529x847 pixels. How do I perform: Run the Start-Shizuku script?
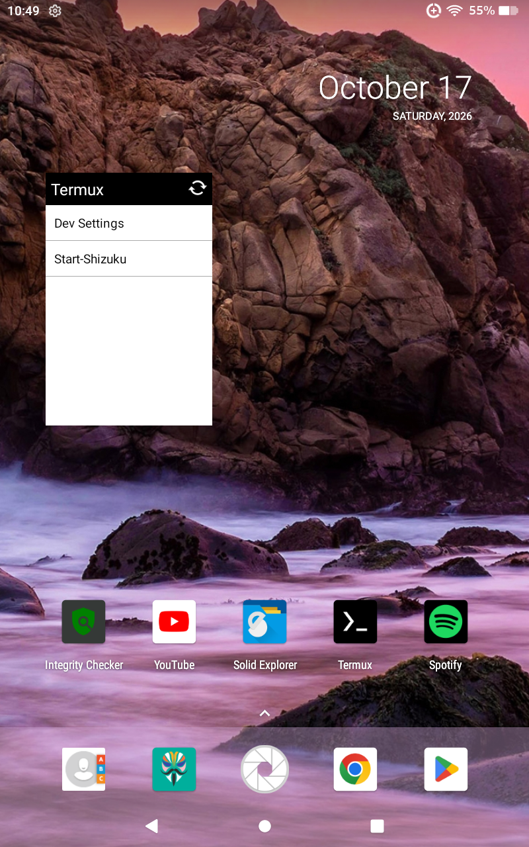pyautogui.click(x=129, y=259)
